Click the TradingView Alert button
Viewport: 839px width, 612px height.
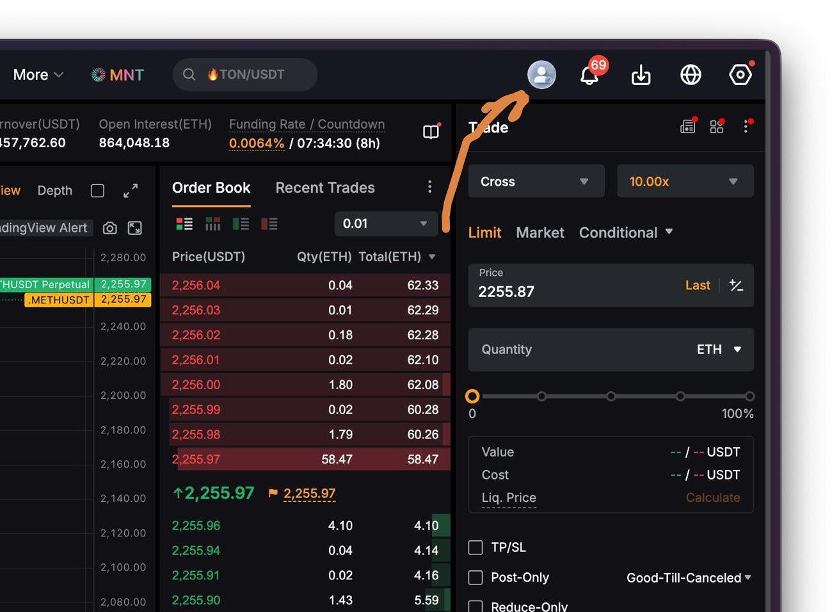coord(46,228)
